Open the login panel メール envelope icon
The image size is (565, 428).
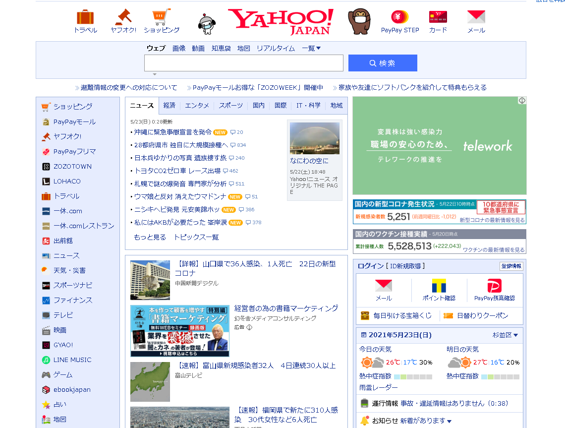pyautogui.click(x=384, y=286)
